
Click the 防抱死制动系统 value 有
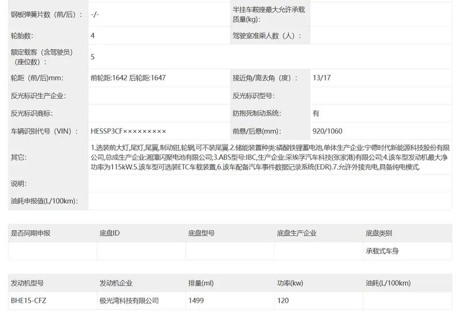(316, 114)
